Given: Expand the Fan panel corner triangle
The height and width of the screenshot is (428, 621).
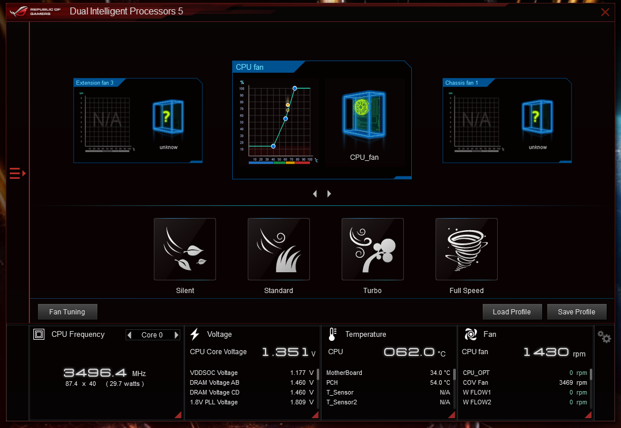Looking at the screenshot, I should 588,415.
